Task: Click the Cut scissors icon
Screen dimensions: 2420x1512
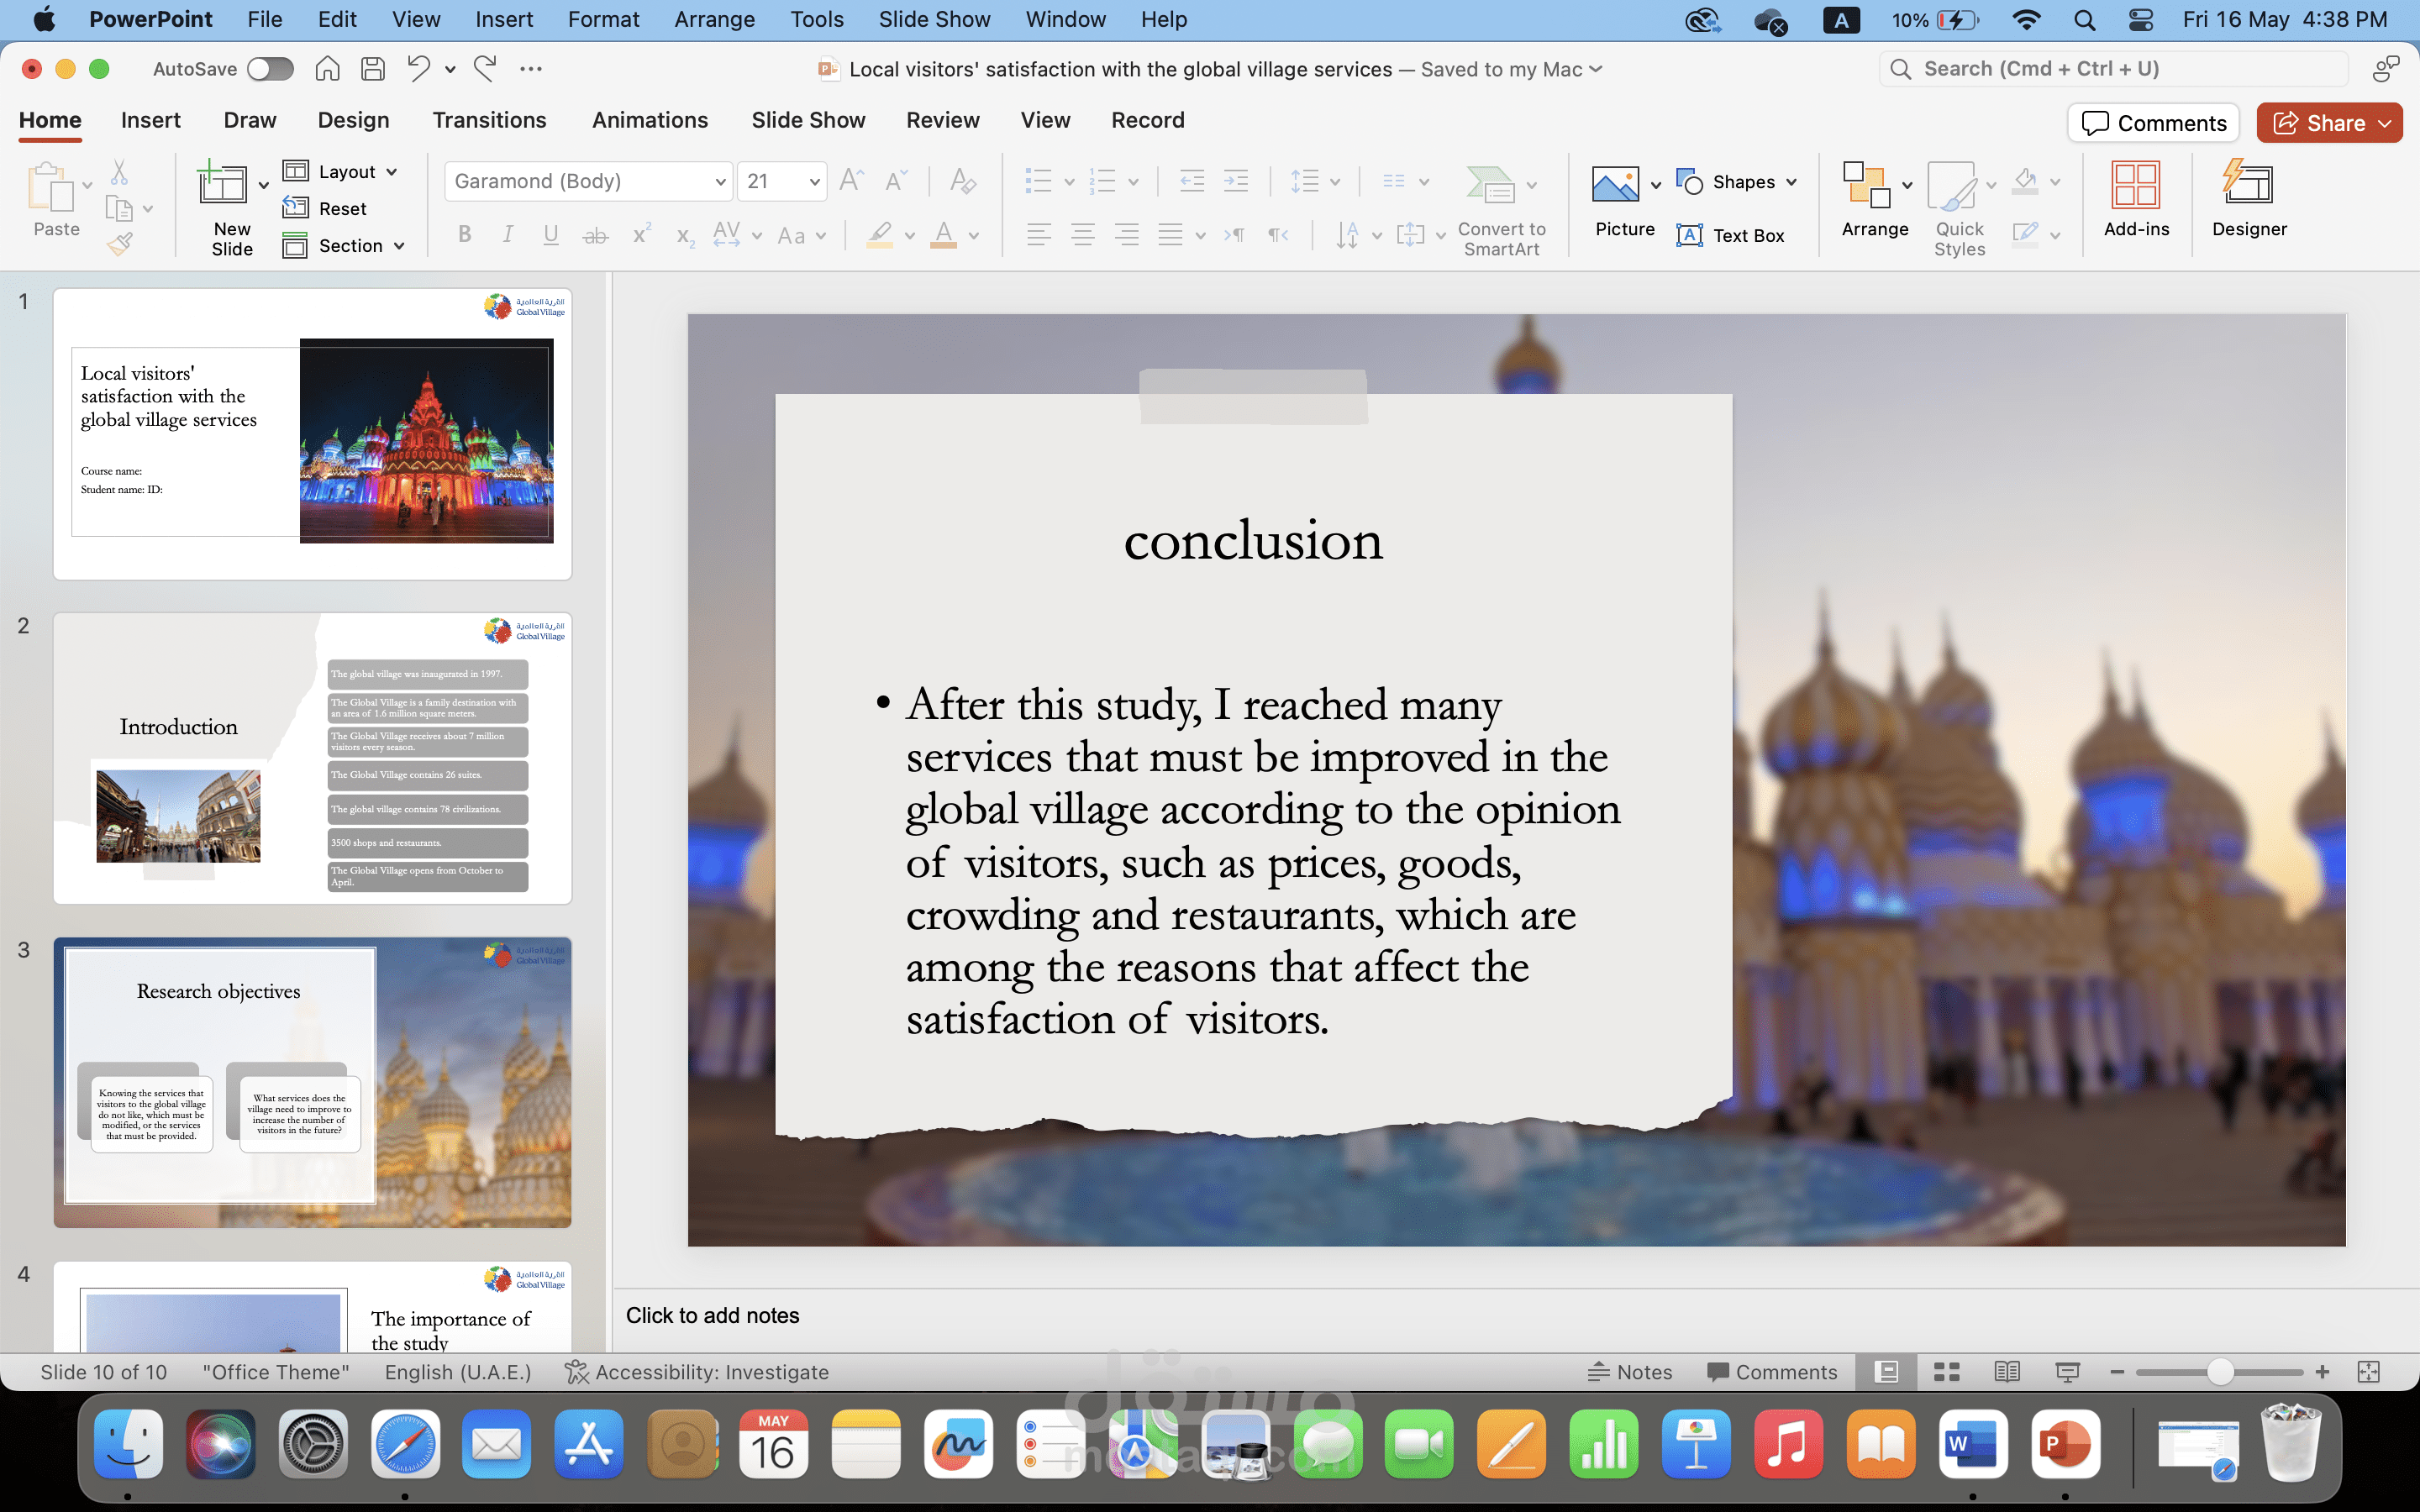Action: 119,173
